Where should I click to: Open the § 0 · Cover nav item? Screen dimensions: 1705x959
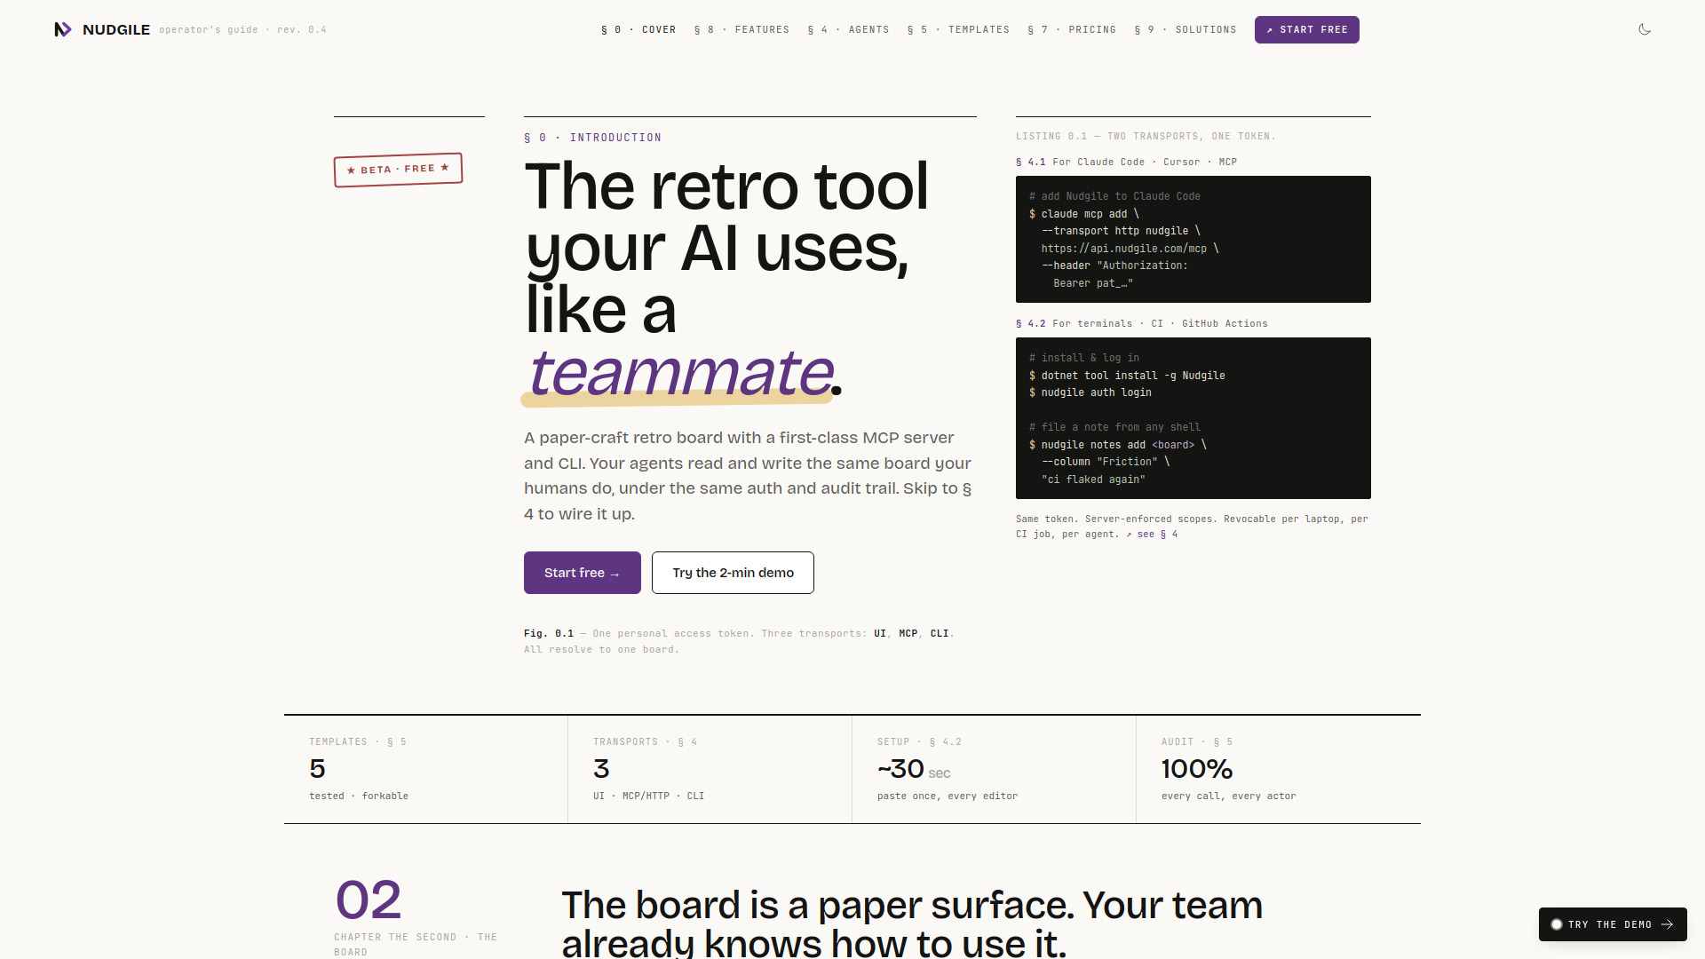[638, 29]
